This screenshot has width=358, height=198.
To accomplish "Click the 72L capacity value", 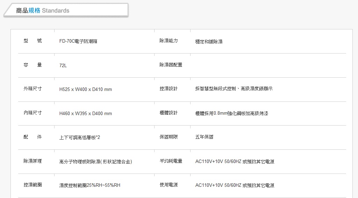I will 63,65.
